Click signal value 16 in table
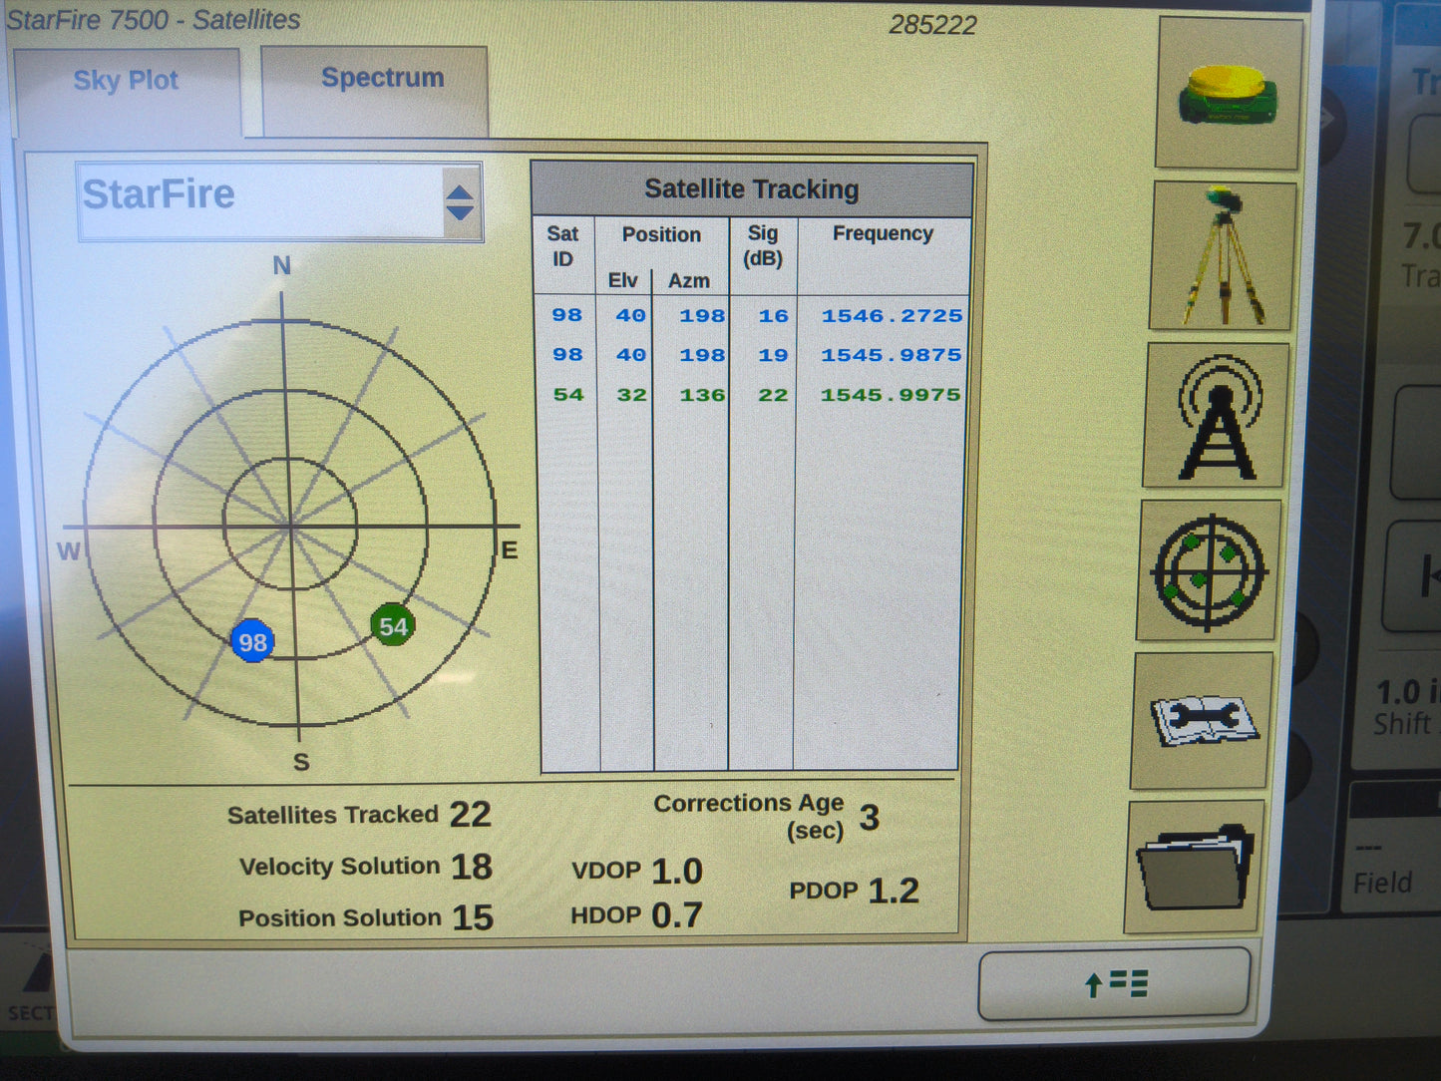Viewport: 1441px width, 1081px height. coord(773,316)
